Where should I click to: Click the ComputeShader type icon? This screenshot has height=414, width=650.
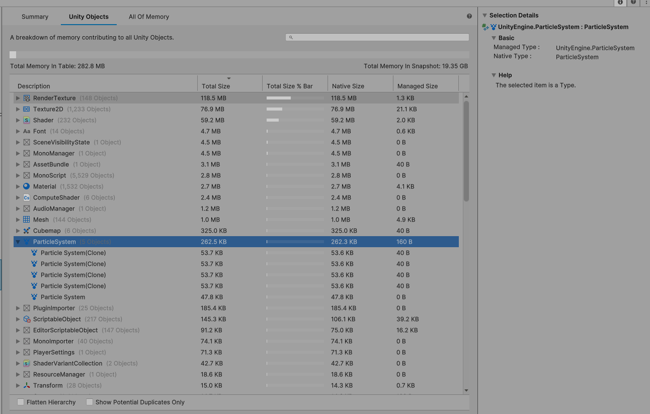(27, 197)
